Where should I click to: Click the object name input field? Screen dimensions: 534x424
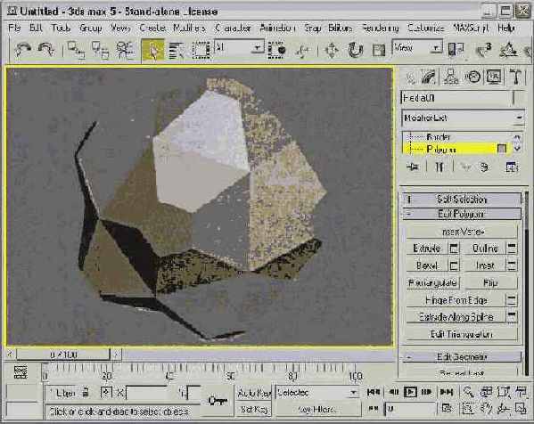tap(456, 98)
